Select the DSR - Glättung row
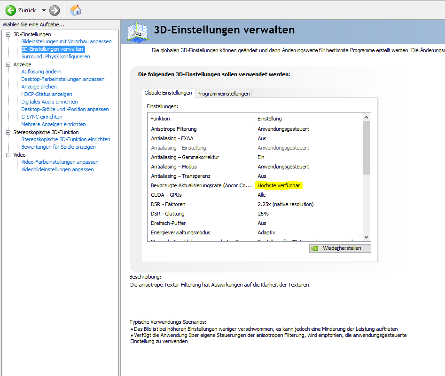Screen dimensions: 445x376 tap(255, 214)
